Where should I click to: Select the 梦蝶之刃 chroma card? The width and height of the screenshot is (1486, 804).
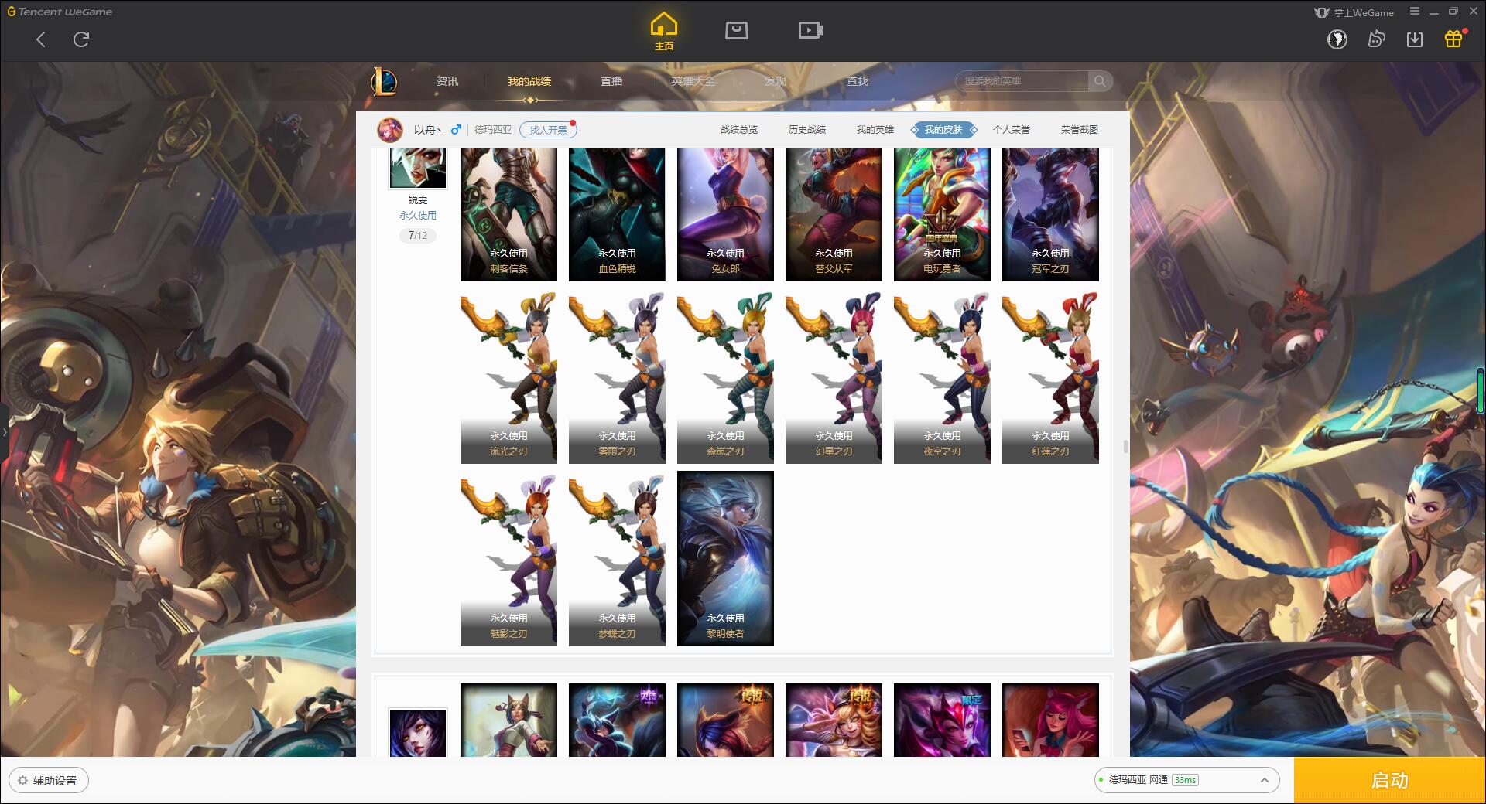point(617,559)
